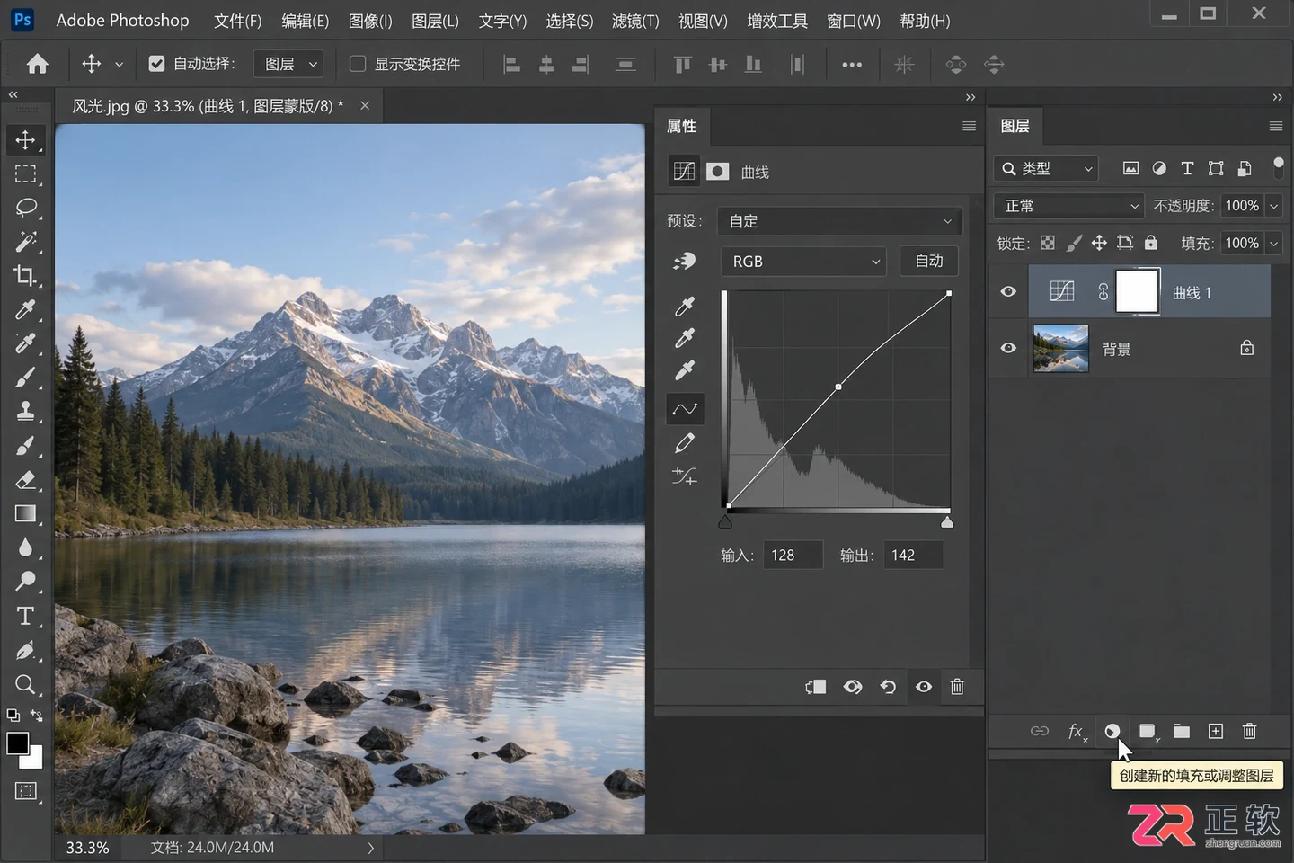
Task: Click the foreground black color swatch
Action: coord(17,743)
